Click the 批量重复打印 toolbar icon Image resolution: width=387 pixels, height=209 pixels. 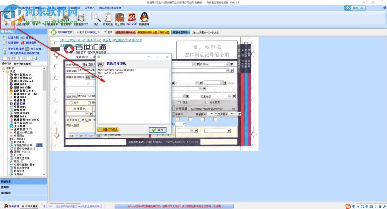pos(81,19)
